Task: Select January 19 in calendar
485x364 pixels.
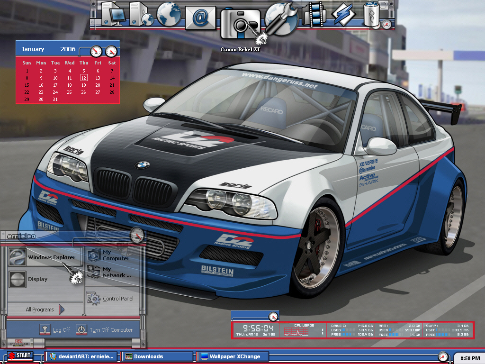Action: tap(83, 85)
